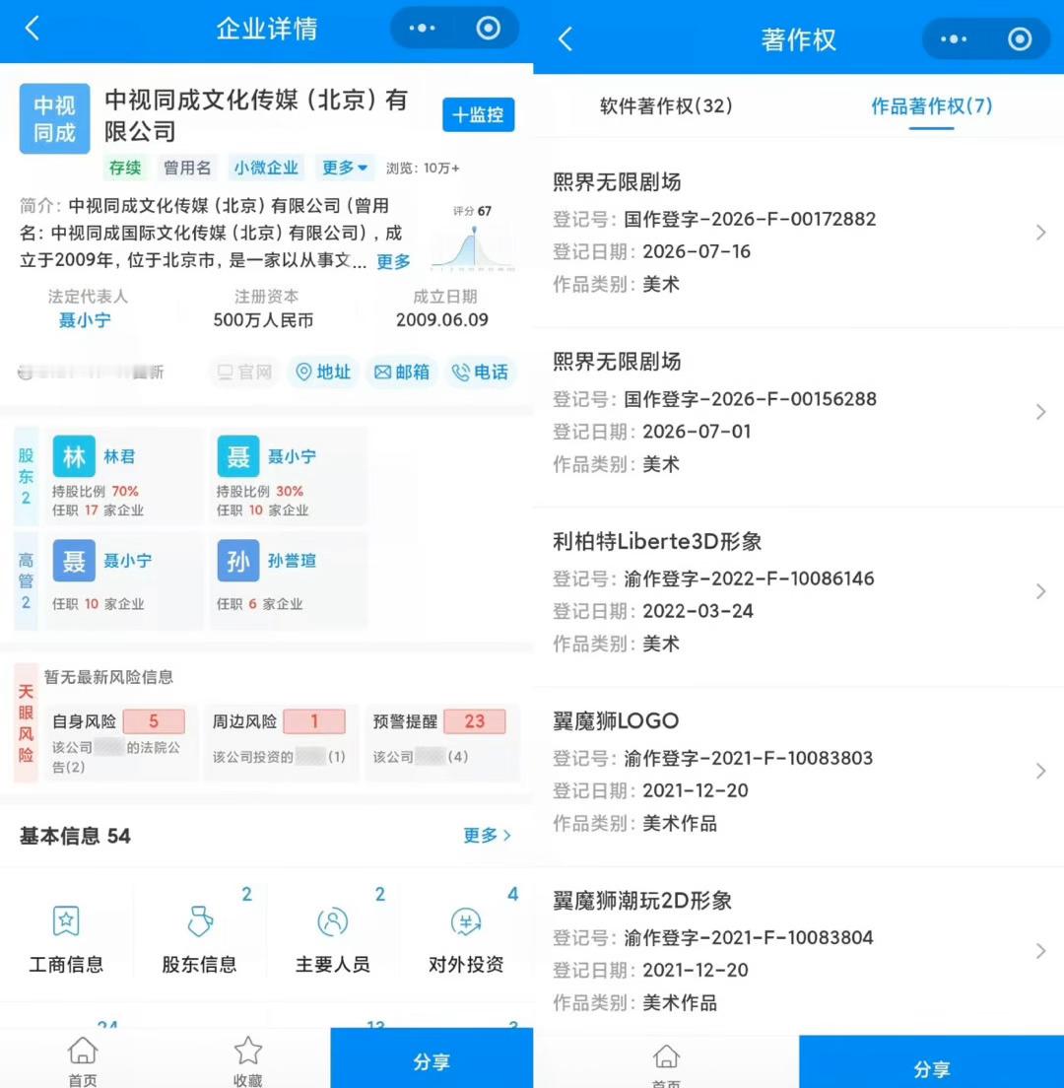Expand the 更多 tags dropdown
The image size is (1064, 1088).
tap(345, 168)
